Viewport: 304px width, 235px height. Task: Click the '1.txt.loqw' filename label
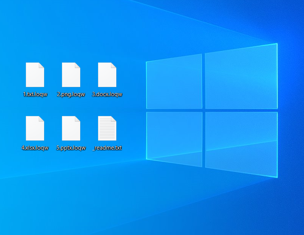tap(35, 95)
